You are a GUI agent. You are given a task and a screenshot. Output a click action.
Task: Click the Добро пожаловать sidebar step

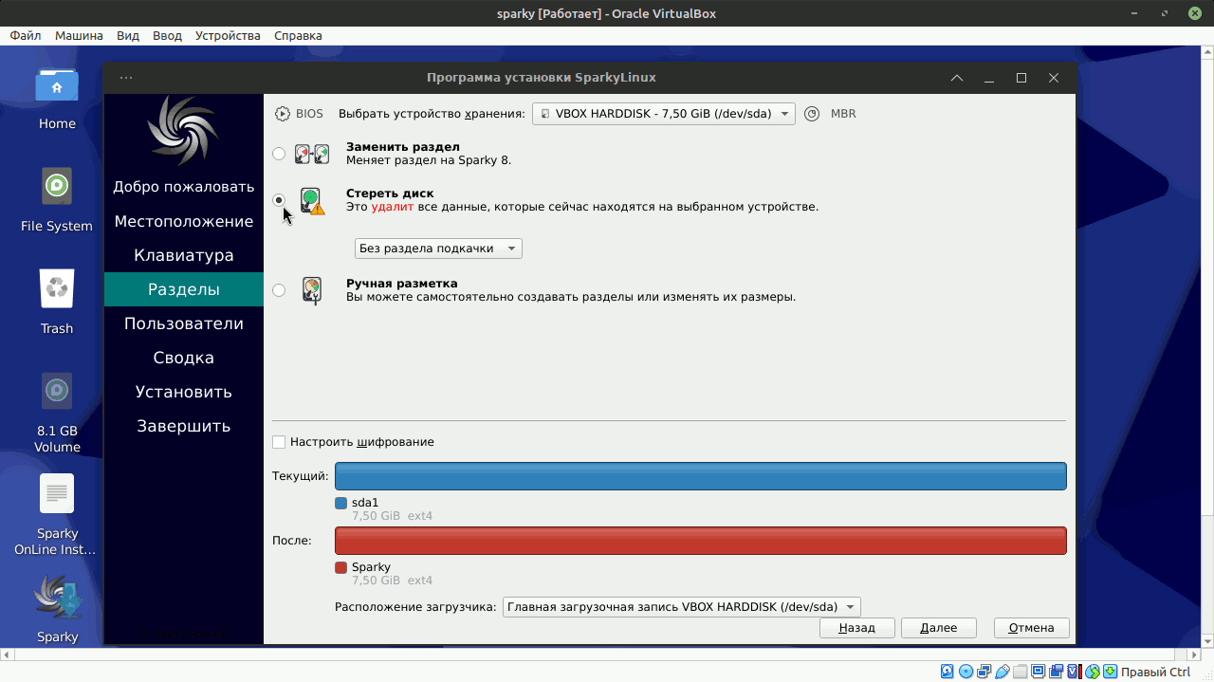[184, 187]
